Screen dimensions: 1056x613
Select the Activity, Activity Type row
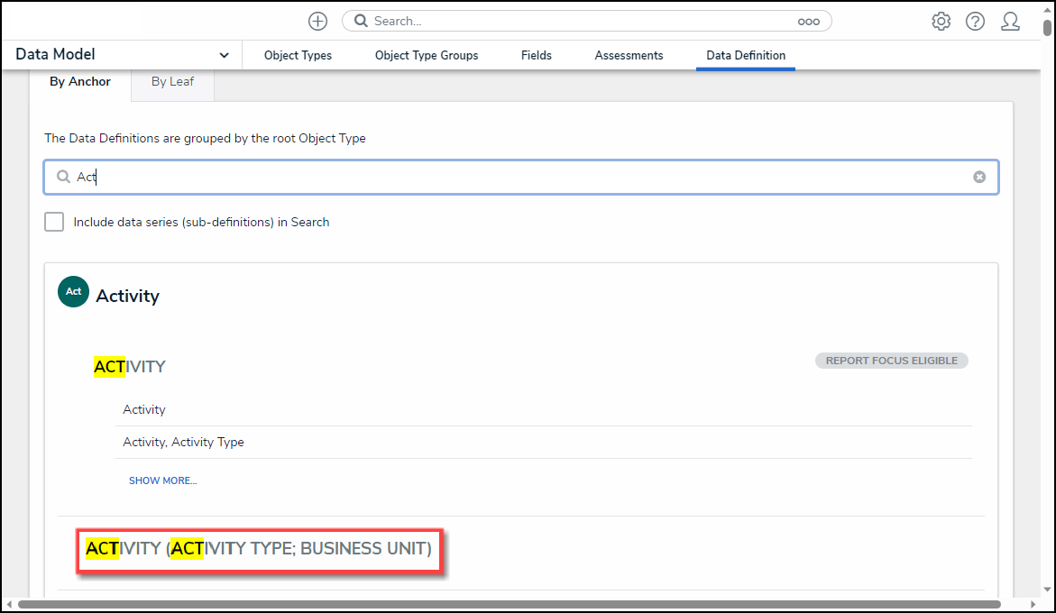coord(184,442)
